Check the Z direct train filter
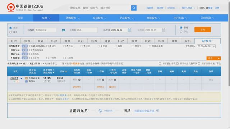230x129 pixels. 65,46
